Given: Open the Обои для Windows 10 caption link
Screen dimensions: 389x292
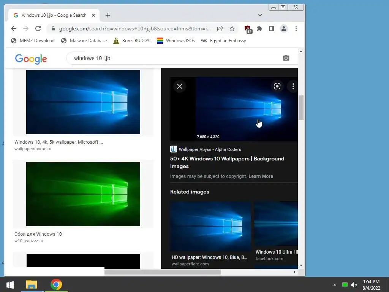Looking at the screenshot, I should pos(38,234).
